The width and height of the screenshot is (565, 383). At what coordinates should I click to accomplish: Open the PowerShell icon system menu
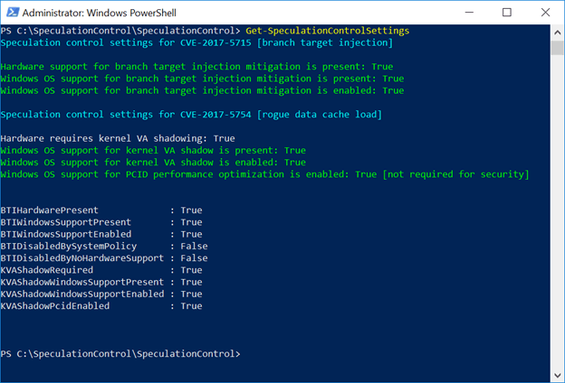[13, 13]
